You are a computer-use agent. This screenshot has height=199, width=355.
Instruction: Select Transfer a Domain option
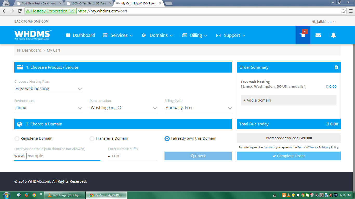point(92,139)
